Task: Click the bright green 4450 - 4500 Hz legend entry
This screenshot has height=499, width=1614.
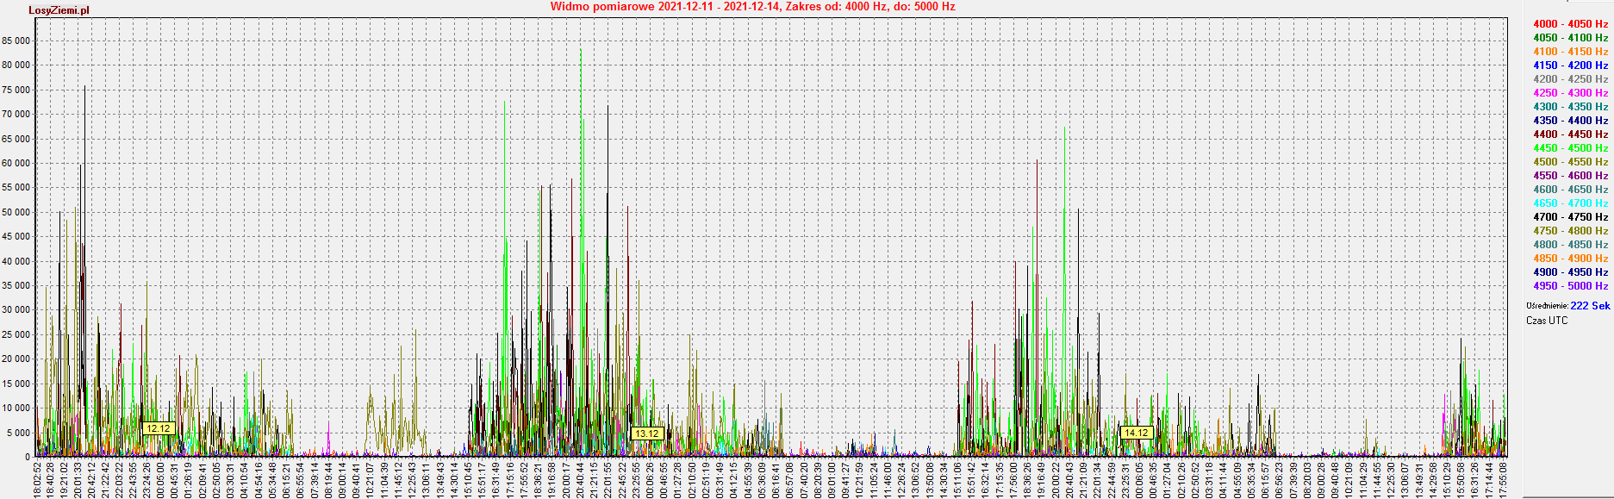Action: 1570,148
